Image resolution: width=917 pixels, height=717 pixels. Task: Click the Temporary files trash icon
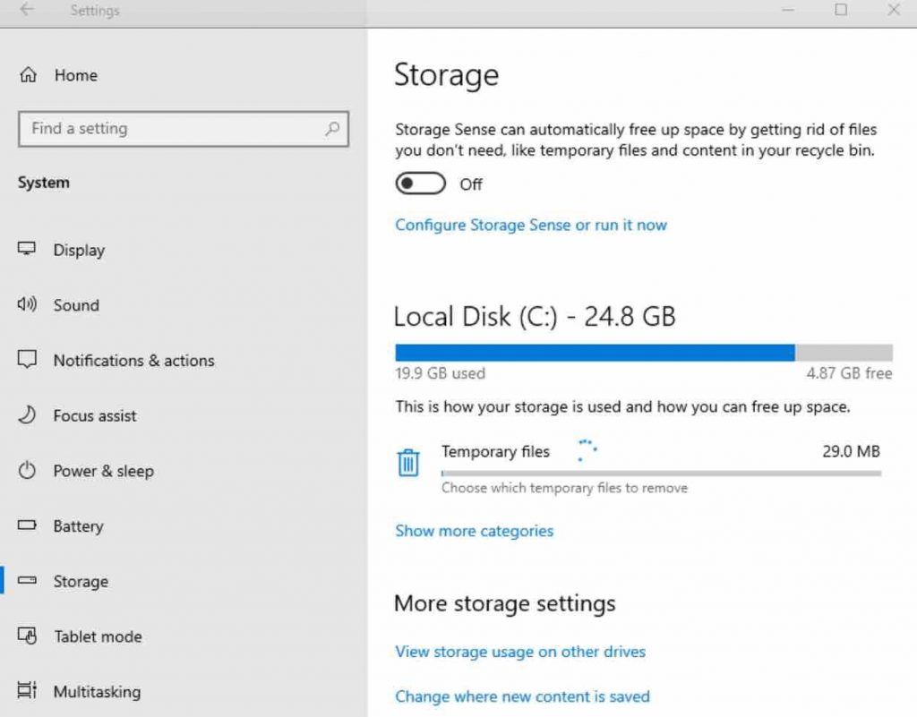(x=408, y=462)
